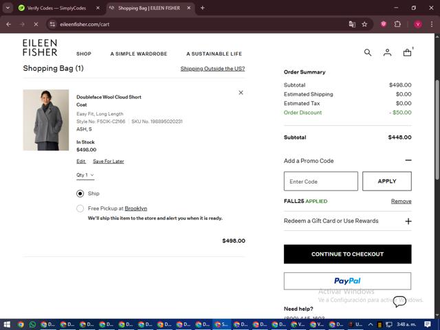The height and width of the screenshot is (330, 440).
Task: Open the browser extensions puzzle icon
Action: (397, 24)
